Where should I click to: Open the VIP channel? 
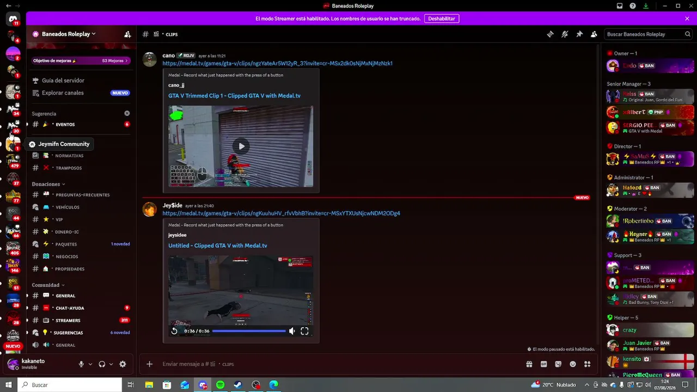[81, 219]
